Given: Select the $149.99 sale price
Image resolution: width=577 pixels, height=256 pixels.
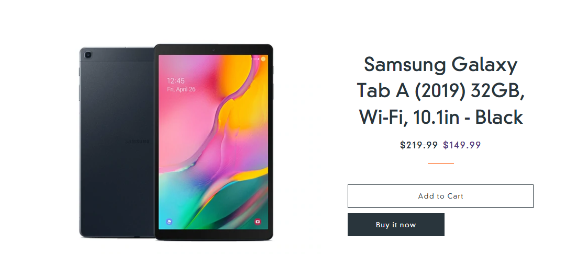Looking at the screenshot, I should pyautogui.click(x=462, y=145).
